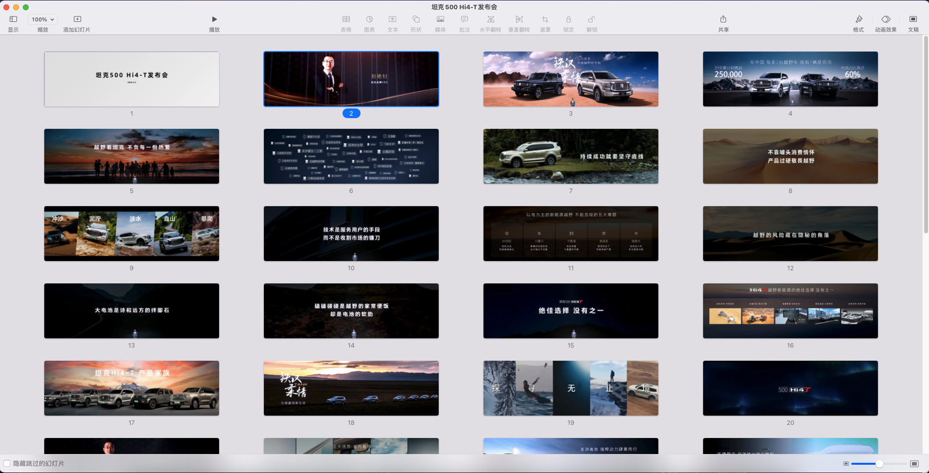This screenshot has height=473, width=929.
Task: Select slide 5 thumbnail 越野看坦克
Action: [x=132, y=157]
